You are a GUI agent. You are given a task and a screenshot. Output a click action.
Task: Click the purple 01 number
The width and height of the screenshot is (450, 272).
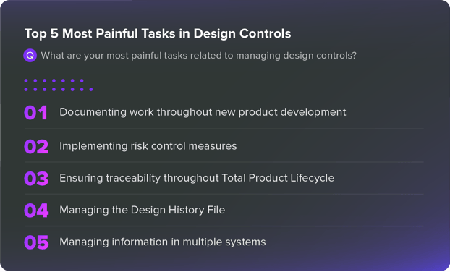(35, 112)
